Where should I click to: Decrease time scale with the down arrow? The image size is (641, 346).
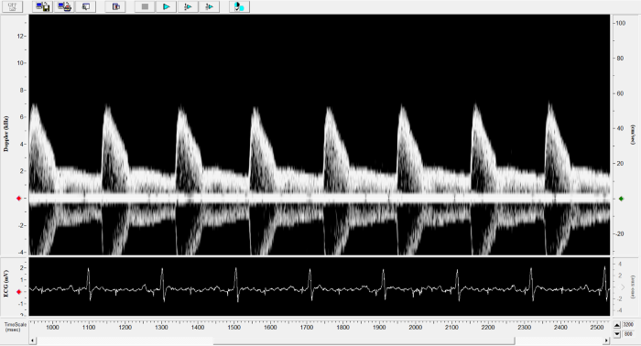click(x=617, y=334)
